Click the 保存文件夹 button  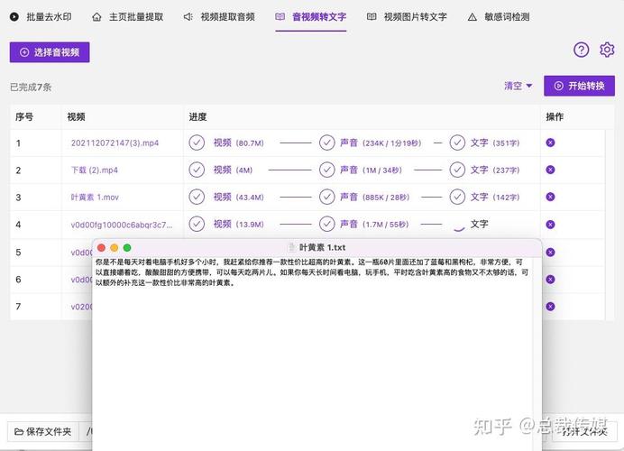43,431
